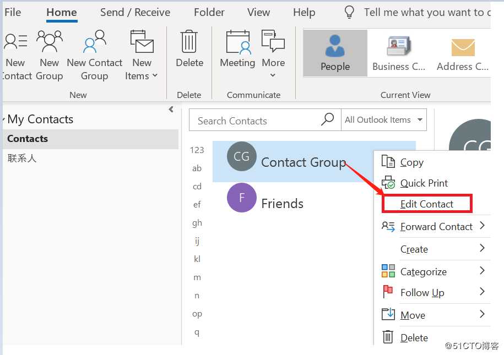Click the Delete trash icon in ribbon
The width and height of the screenshot is (504, 355).
(x=189, y=42)
